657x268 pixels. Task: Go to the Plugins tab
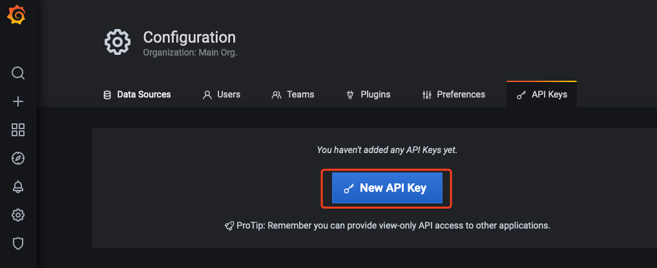pyautogui.click(x=368, y=94)
